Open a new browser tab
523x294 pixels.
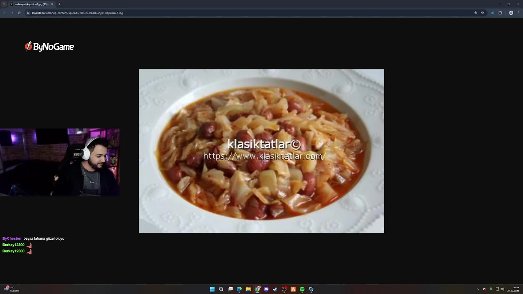click(59, 4)
